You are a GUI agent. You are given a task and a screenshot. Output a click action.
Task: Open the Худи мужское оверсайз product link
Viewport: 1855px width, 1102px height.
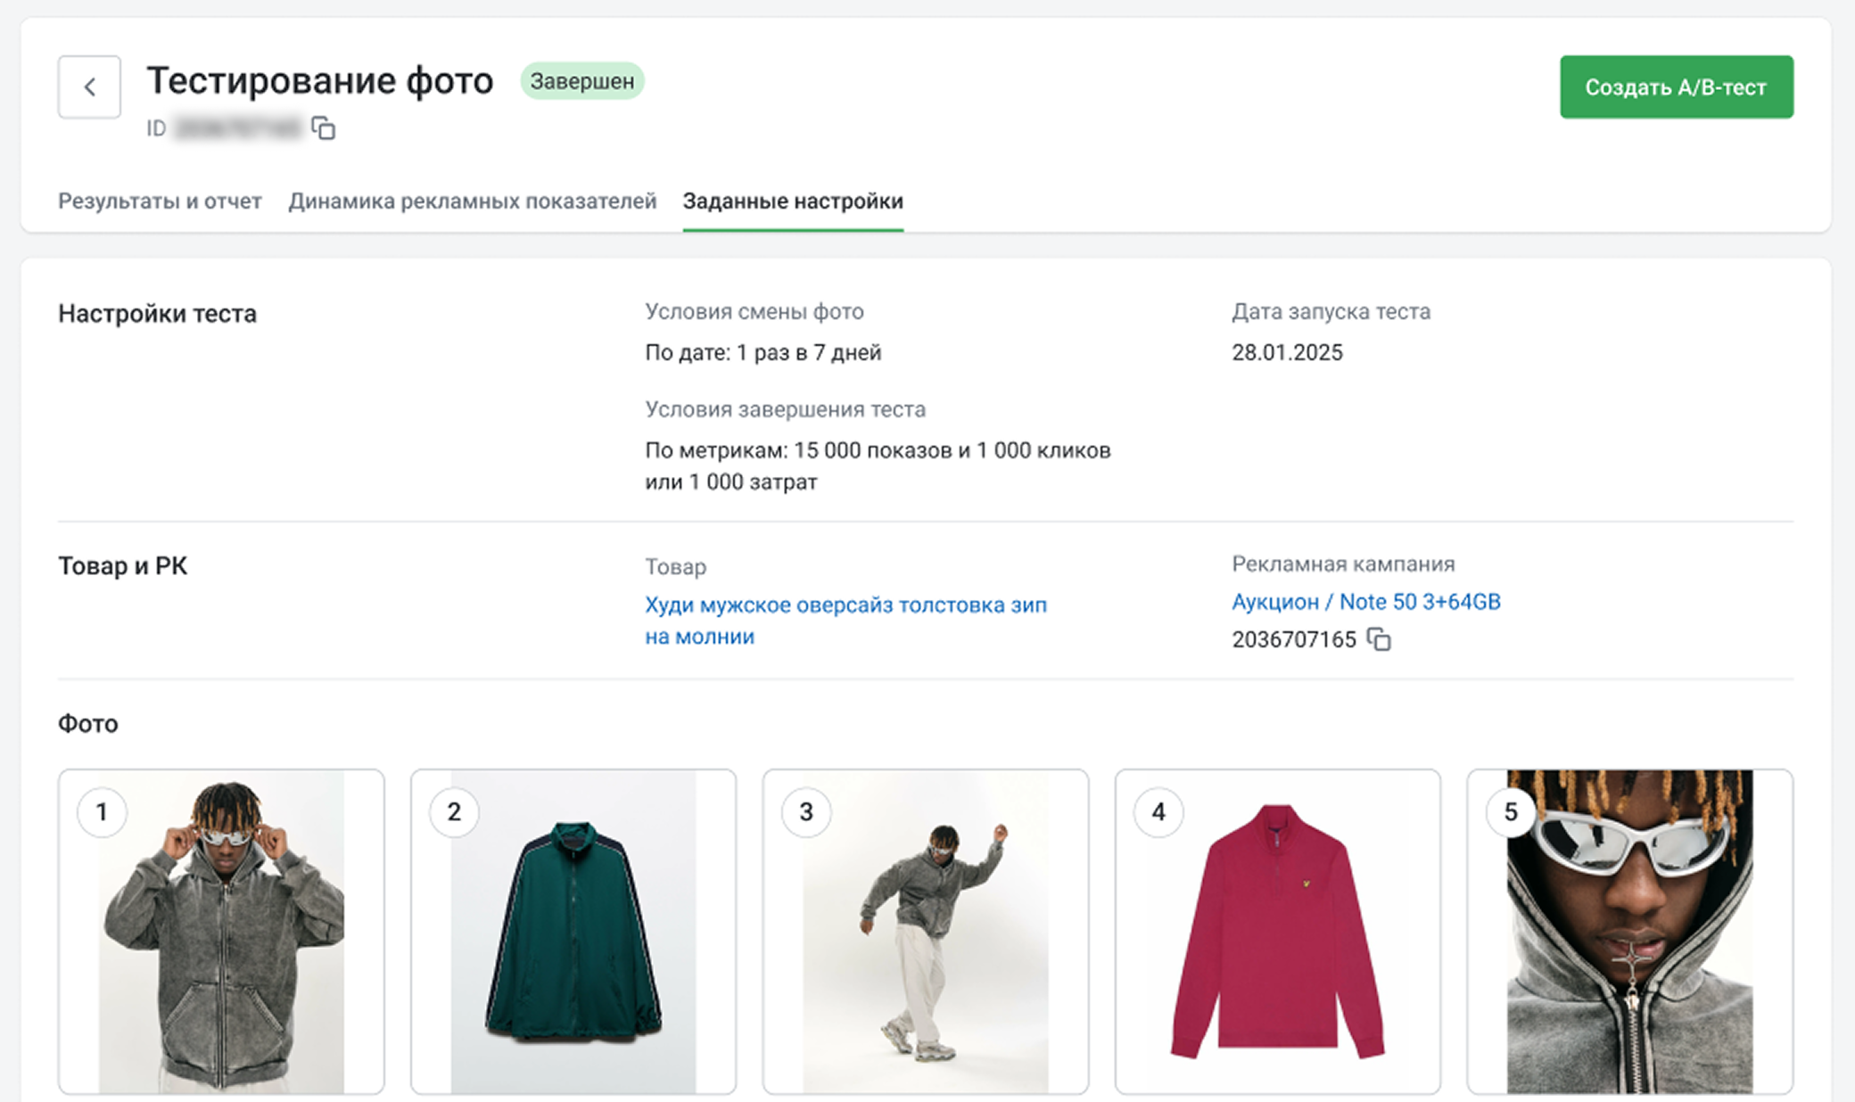[845, 606]
